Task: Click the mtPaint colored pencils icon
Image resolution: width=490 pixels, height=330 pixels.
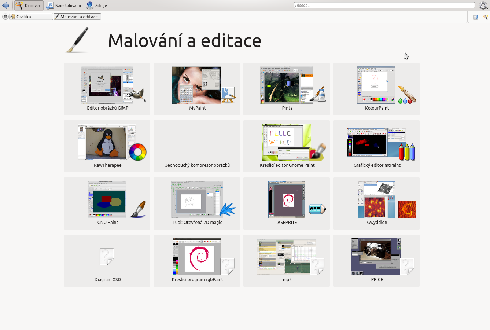Action: click(x=407, y=152)
